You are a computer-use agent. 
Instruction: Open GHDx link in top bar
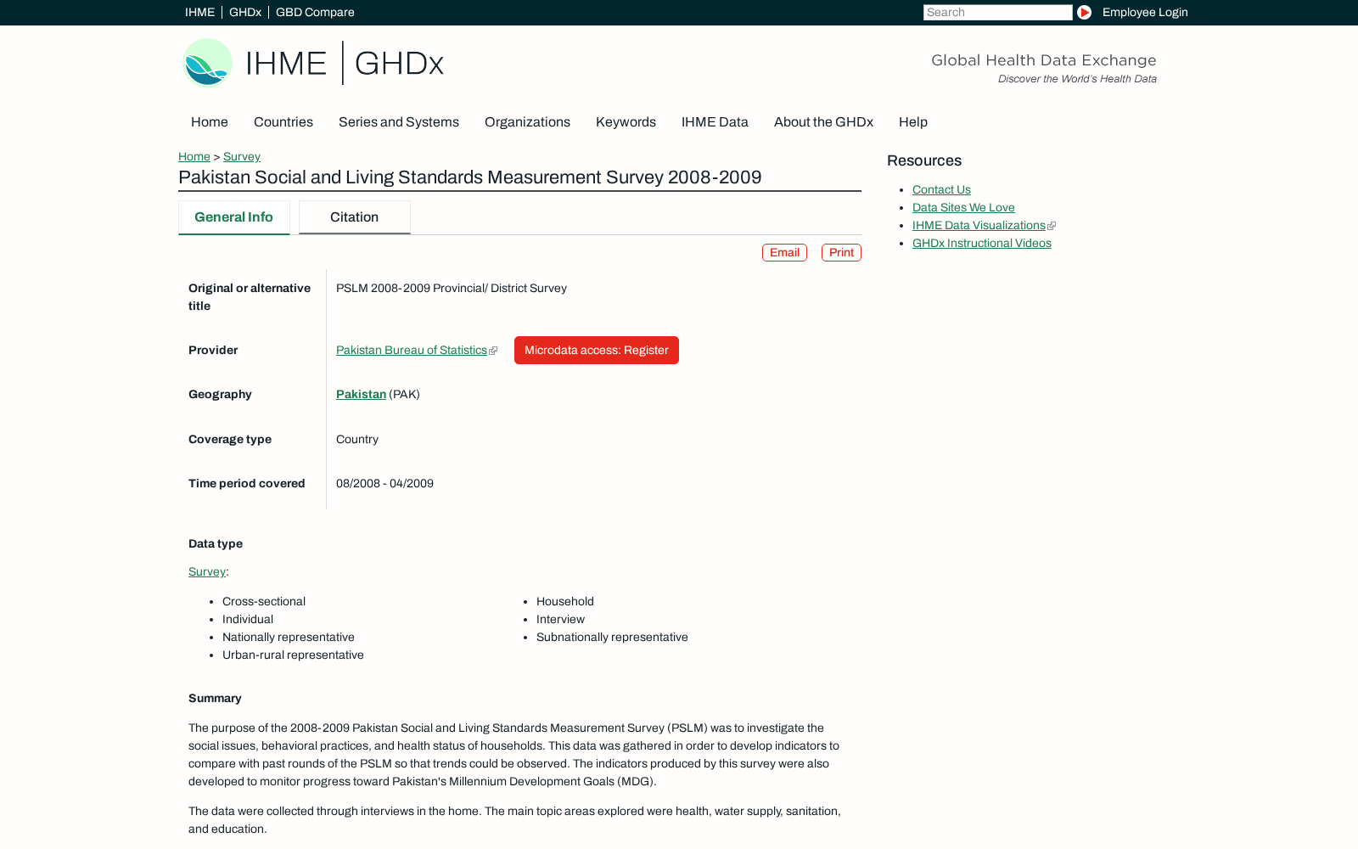pyautogui.click(x=245, y=12)
